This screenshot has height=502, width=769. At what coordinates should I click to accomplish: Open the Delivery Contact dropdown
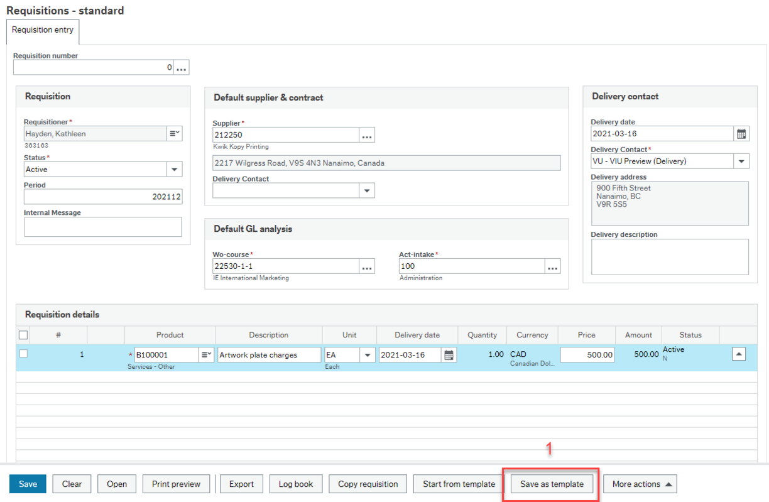coord(741,161)
